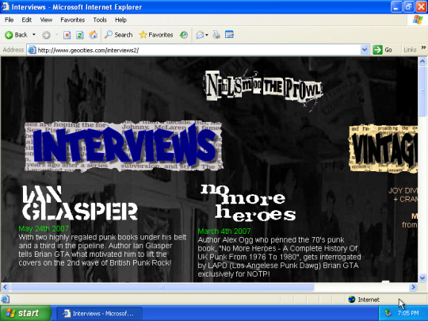The image size is (428, 321).
Task: Click the horizontal scrollbar left arrow
Action: click(6, 287)
